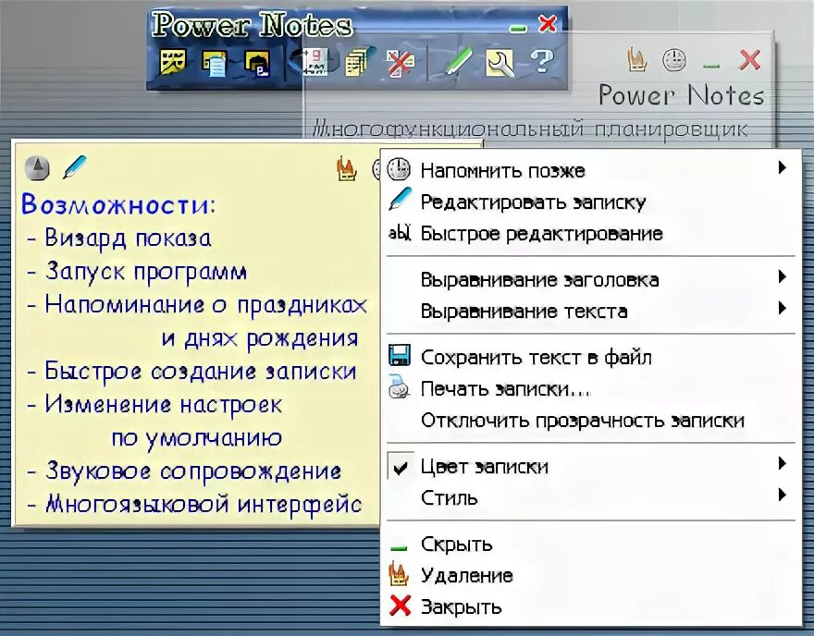
Task: Click the clock icon on transparent note
Action: 674,60
